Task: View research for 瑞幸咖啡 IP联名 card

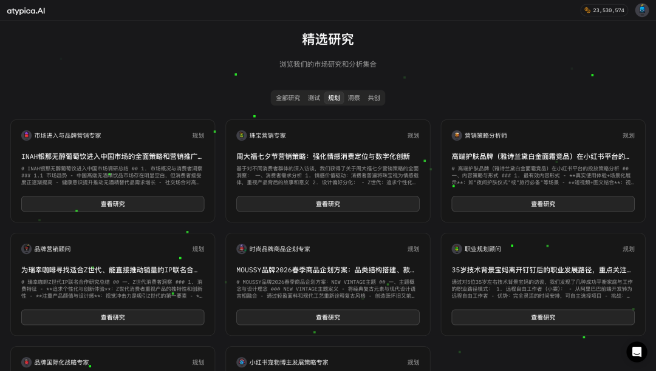Action: click(x=113, y=318)
